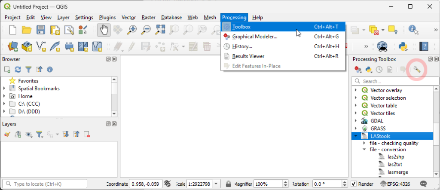Select Toolbox in Processing menu

point(283,27)
